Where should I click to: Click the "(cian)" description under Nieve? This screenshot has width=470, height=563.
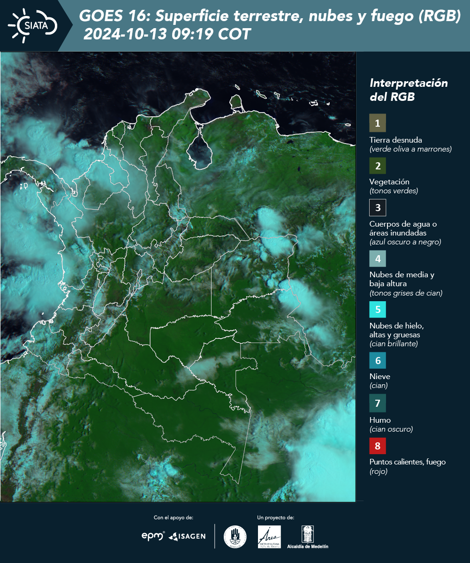pos(379,386)
